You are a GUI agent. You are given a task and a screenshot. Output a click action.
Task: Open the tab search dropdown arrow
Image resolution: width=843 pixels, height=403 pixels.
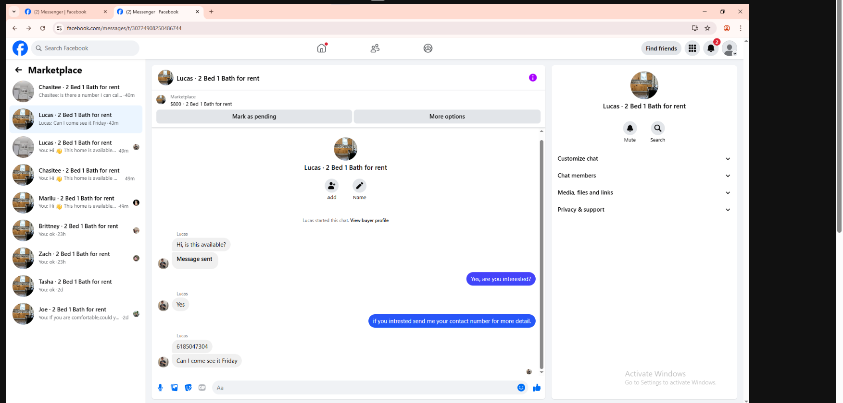click(14, 12)
